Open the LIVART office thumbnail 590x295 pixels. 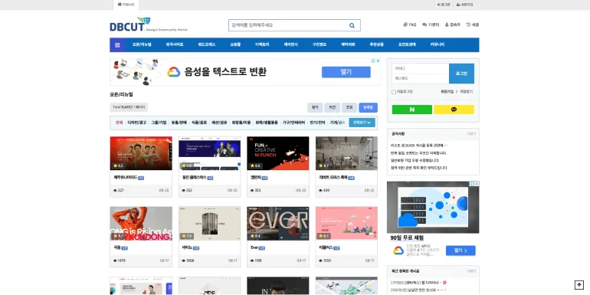[346, 153]
